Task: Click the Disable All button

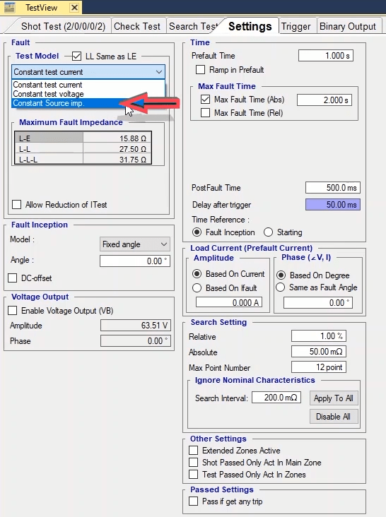Action: pyautogui.click(x=334, y=417)
